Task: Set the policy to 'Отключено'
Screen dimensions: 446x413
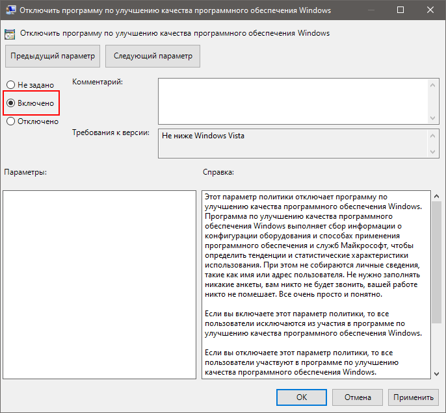Action: tap(10, 121)
